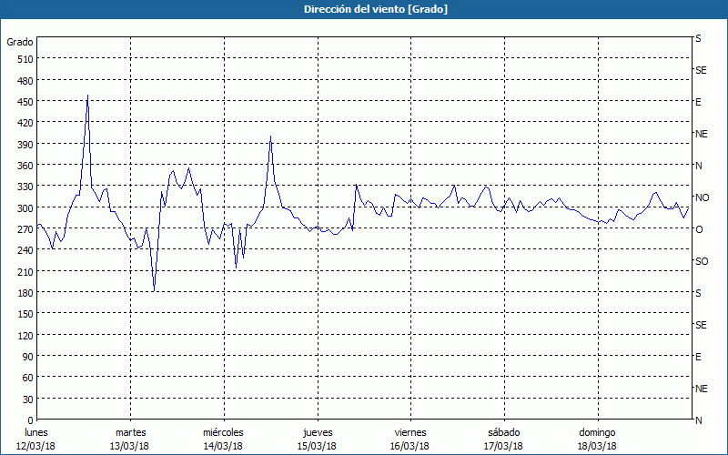Select the 'martes' day label

(x=131, y=432)
